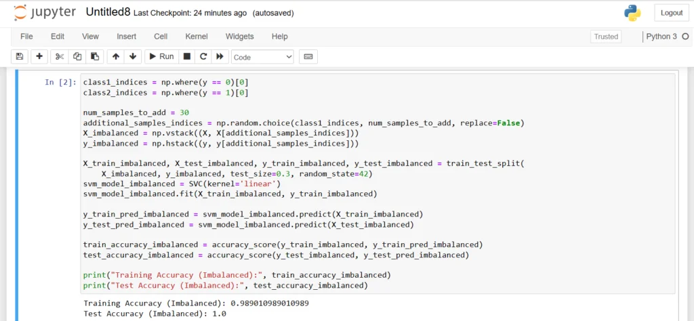Move selected cell up arrow

tap(116, 57)
